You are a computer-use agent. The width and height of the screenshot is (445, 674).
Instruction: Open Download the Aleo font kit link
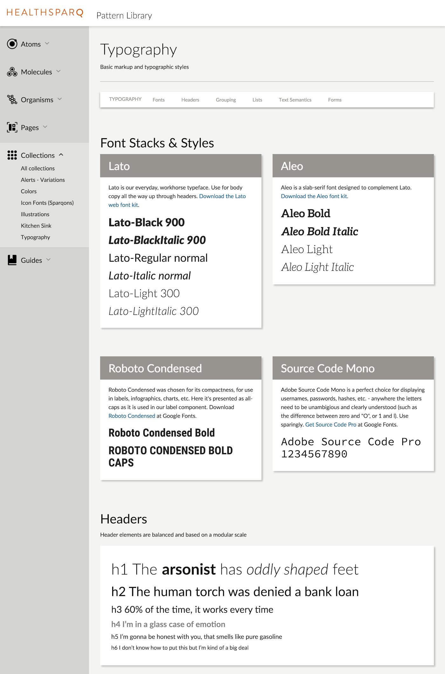[314, 196]
